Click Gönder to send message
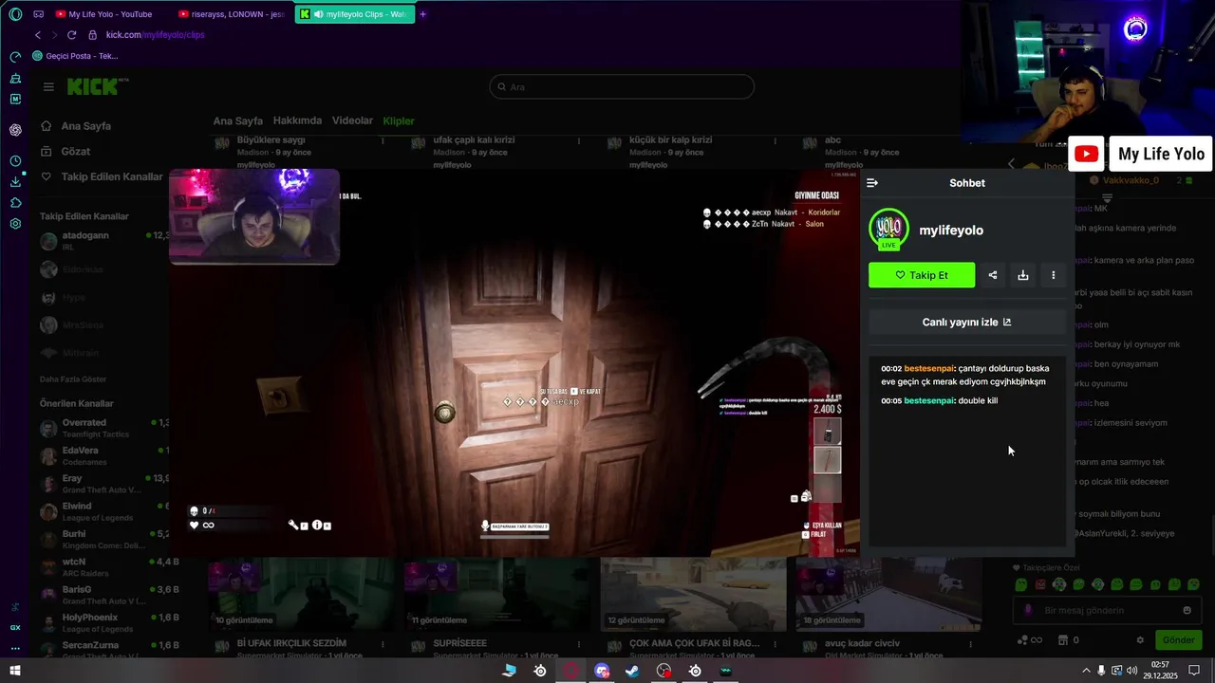 coord(1178,640)
